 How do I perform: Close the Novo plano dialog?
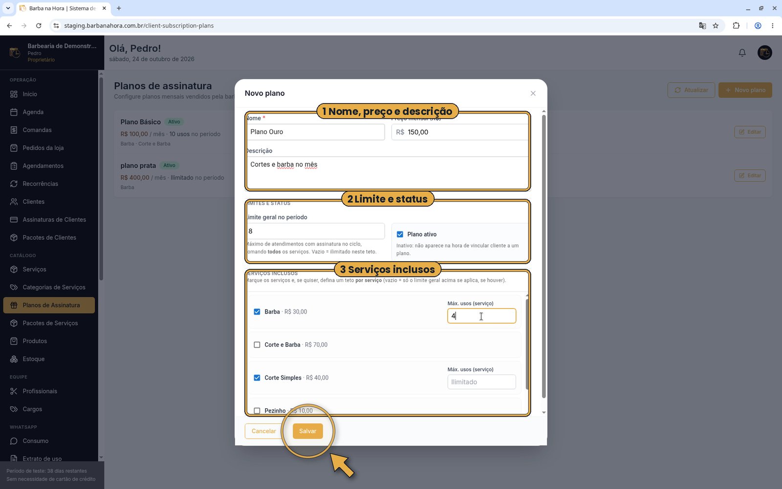click(x=533, y=93)
